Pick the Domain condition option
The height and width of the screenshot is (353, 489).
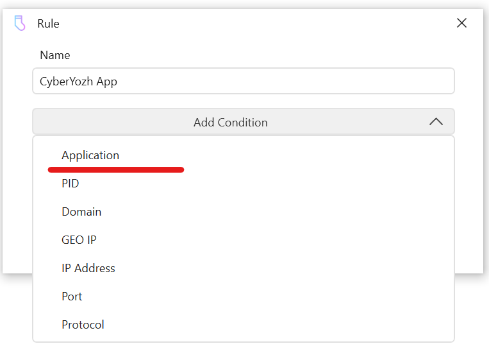81,212
